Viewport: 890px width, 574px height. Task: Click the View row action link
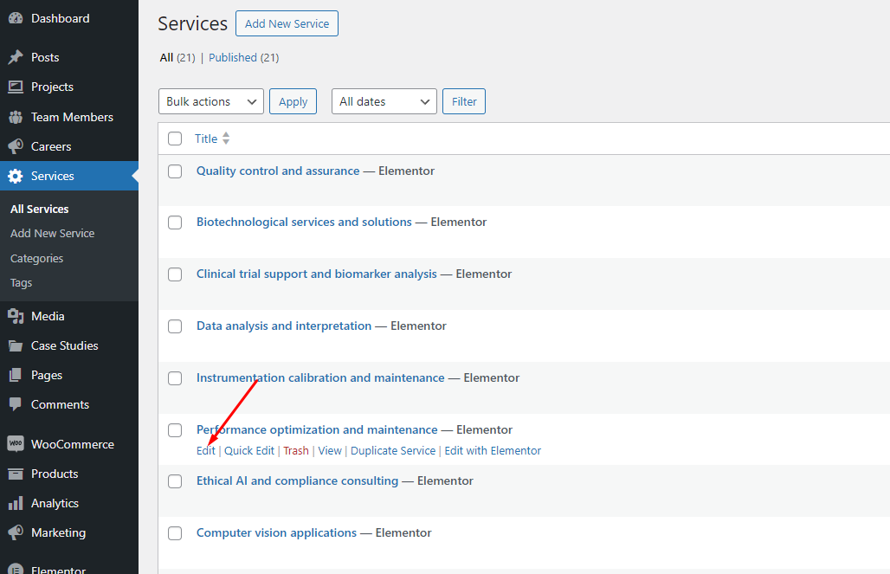pyautogui.click(x=330, y=450)
